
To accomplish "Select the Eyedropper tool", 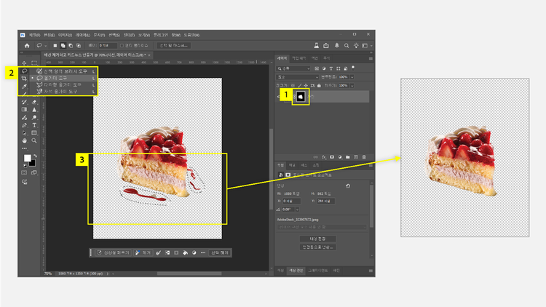I will coord(24,87).
